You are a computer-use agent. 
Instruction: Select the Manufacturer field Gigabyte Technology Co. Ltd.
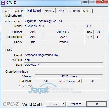pos(63,21)
